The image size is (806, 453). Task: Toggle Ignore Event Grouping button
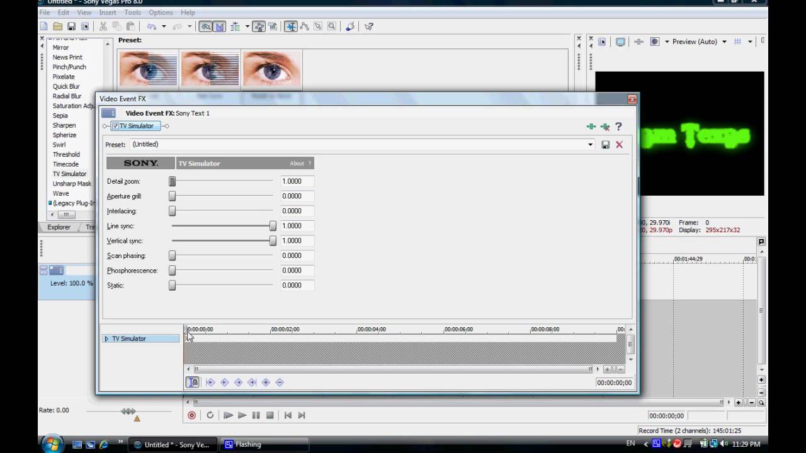[x=272, y=26]
